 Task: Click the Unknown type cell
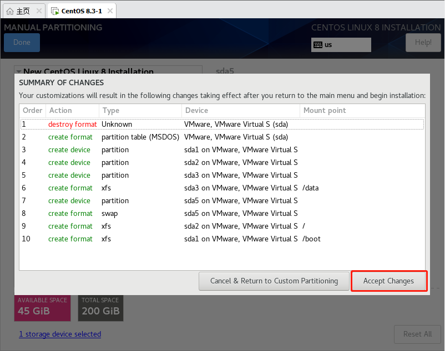pos(117,124)
